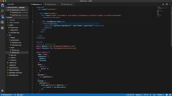Open the Manage gear menu
The width and height of the screenshot is (172, 96).
tap(2, 91)
